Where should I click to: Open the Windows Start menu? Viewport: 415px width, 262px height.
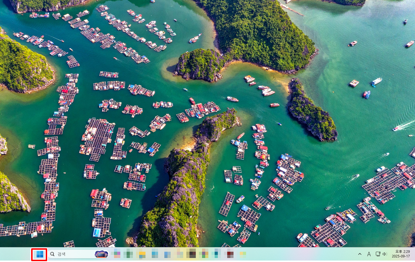(40, 254)
